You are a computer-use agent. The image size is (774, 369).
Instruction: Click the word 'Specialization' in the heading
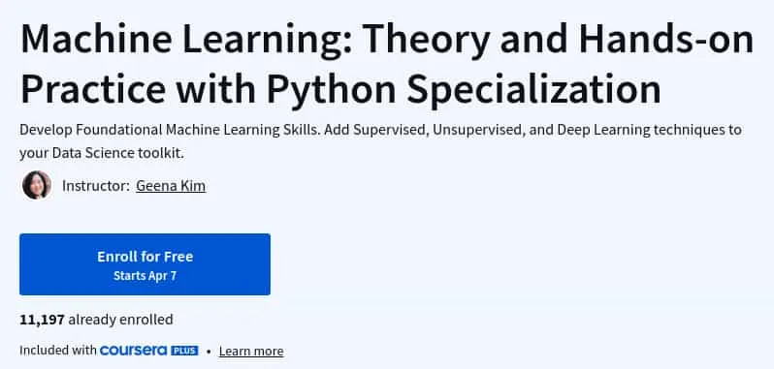pos(534,90)
